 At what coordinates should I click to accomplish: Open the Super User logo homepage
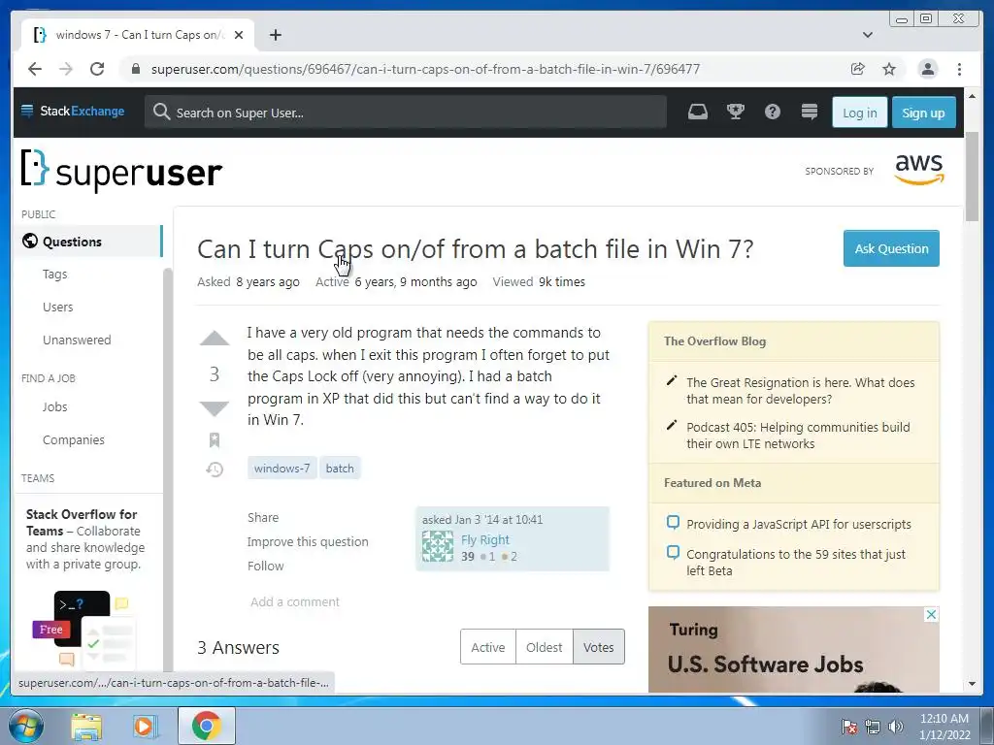[x=121, y=171]
